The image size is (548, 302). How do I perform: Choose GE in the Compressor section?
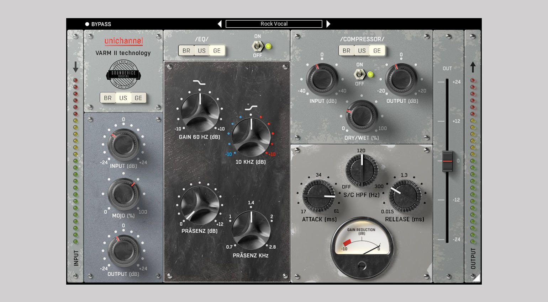377,51
